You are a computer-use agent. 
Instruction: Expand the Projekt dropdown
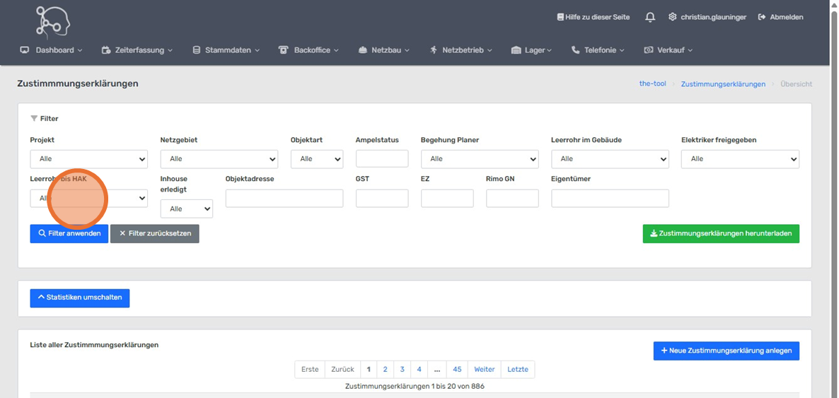[x=88, y=159]
